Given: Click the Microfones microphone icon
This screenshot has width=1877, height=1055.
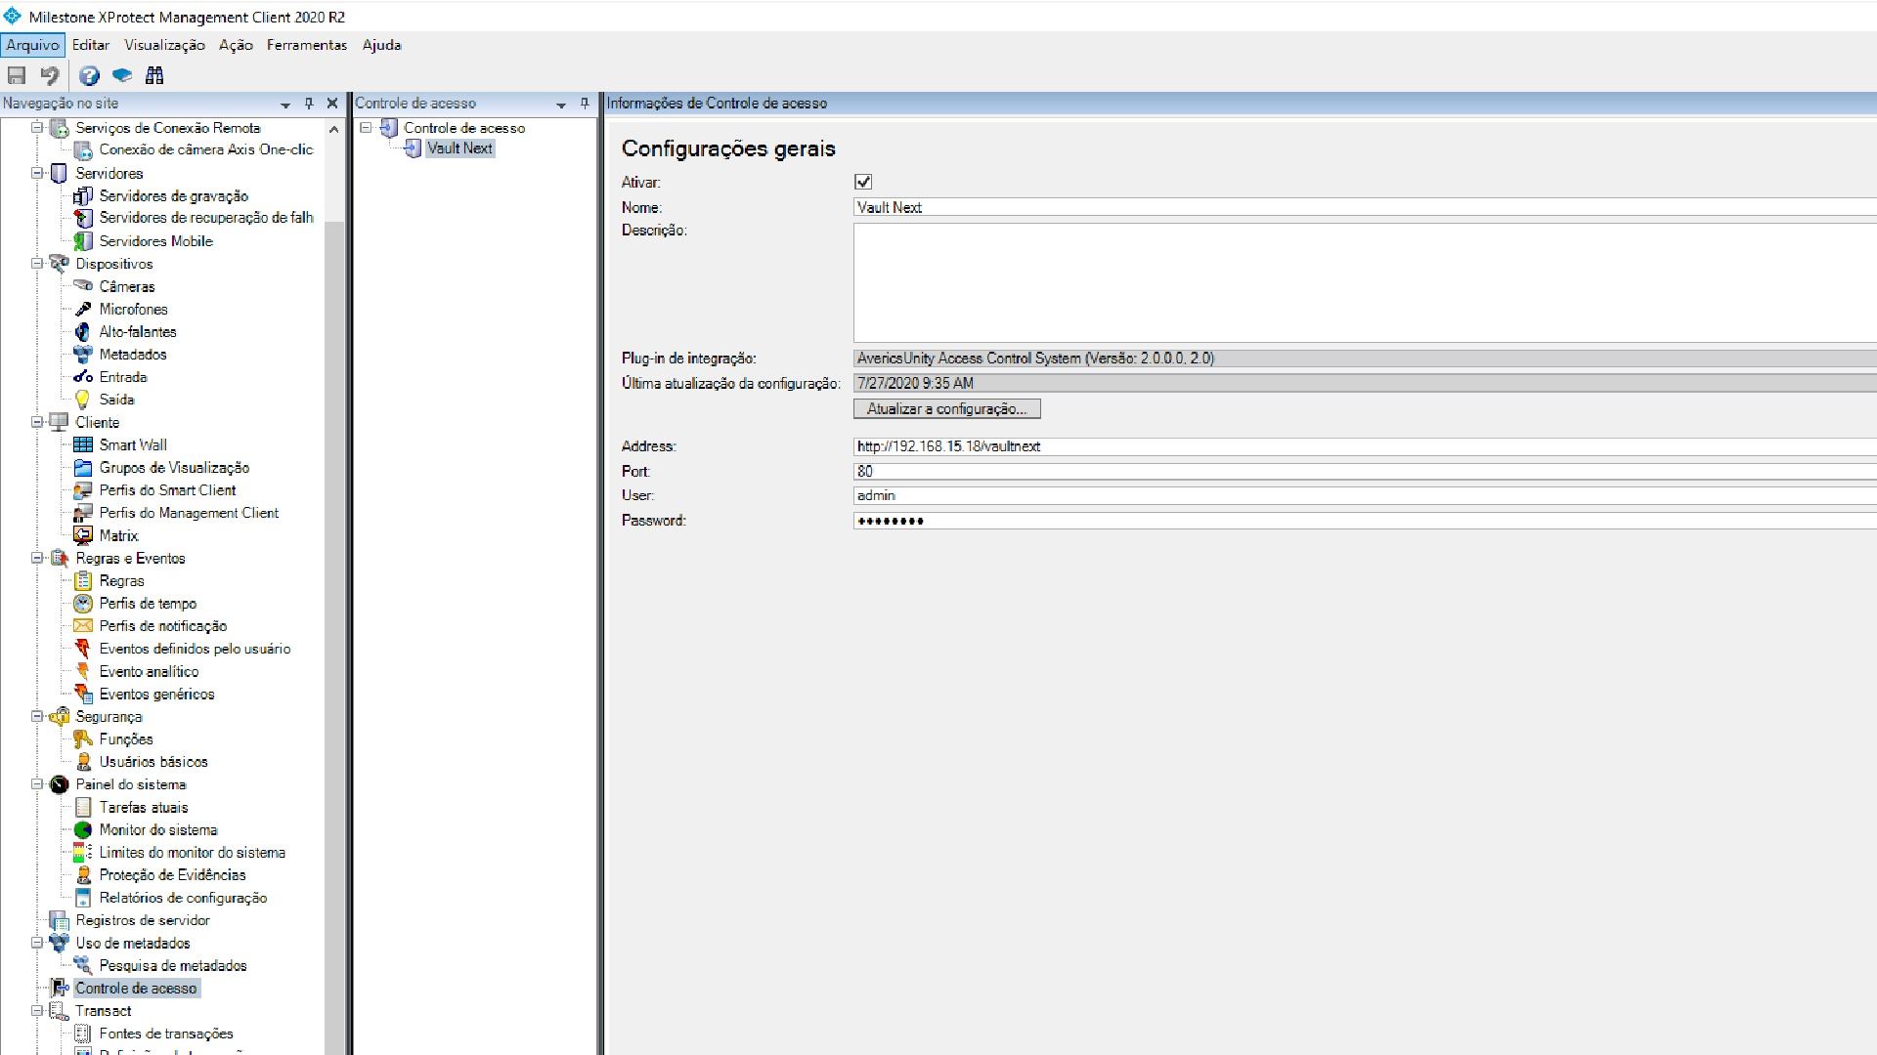Looking at the screenshot, I should pos(83,309).
